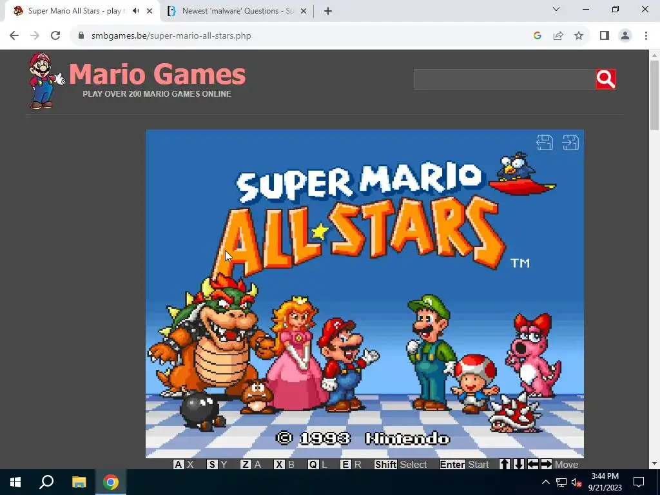Click the down arrow key hint

pyautogui.click(x=519, y=464)
